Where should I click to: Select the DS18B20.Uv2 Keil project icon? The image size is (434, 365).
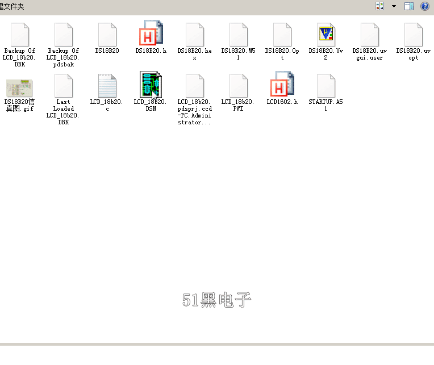(x=325, y=35)
